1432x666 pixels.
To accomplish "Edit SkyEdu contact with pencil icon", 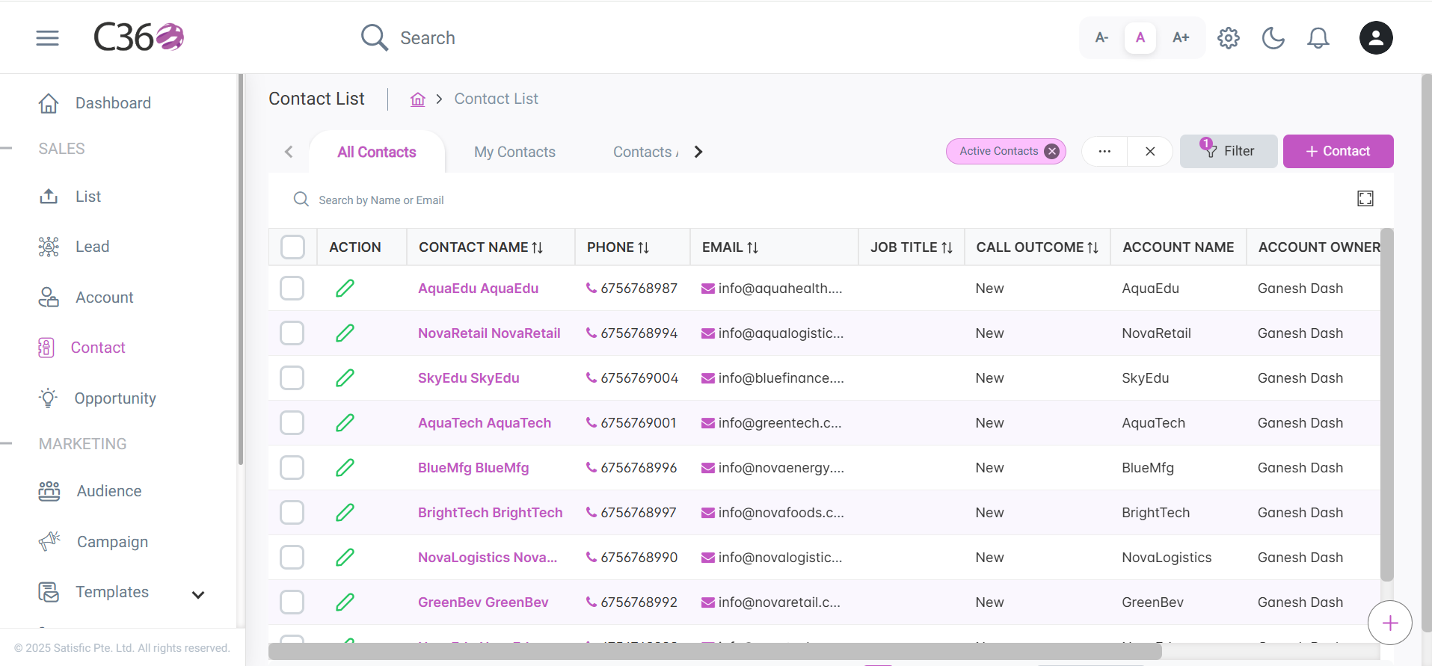I will 345,378.
